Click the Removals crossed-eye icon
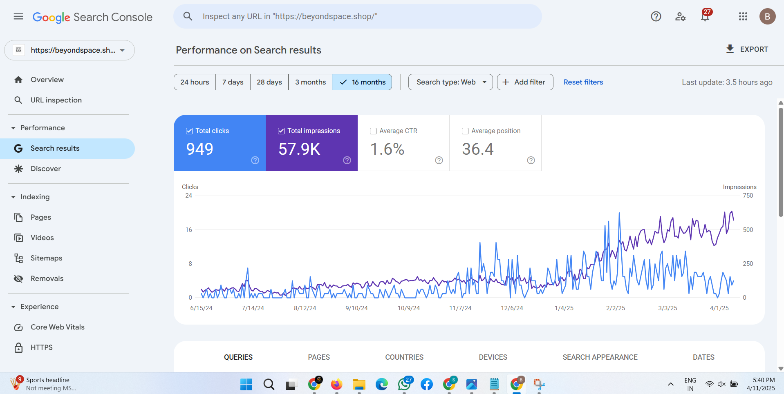 (18, 278)
